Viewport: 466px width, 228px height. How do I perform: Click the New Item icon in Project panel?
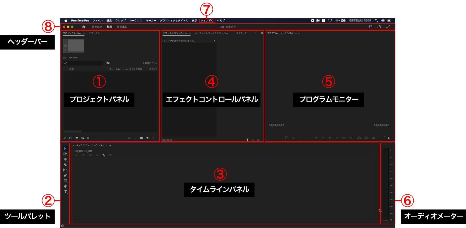(x=148, y=138)
